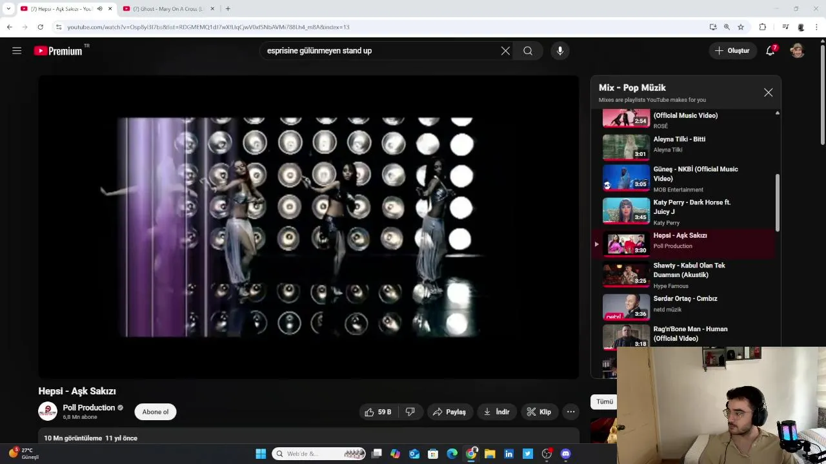This screenshot has height=464, width=826.
Task: Install app icon in address bar
Action: point(712,27)
